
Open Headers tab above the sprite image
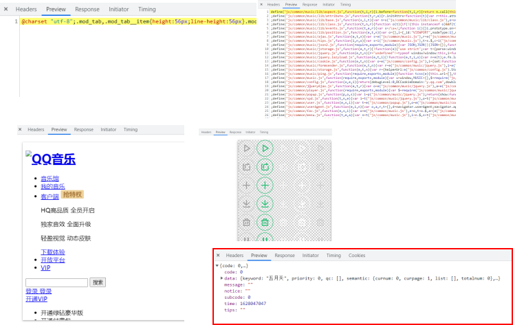[x=206, y=132]
